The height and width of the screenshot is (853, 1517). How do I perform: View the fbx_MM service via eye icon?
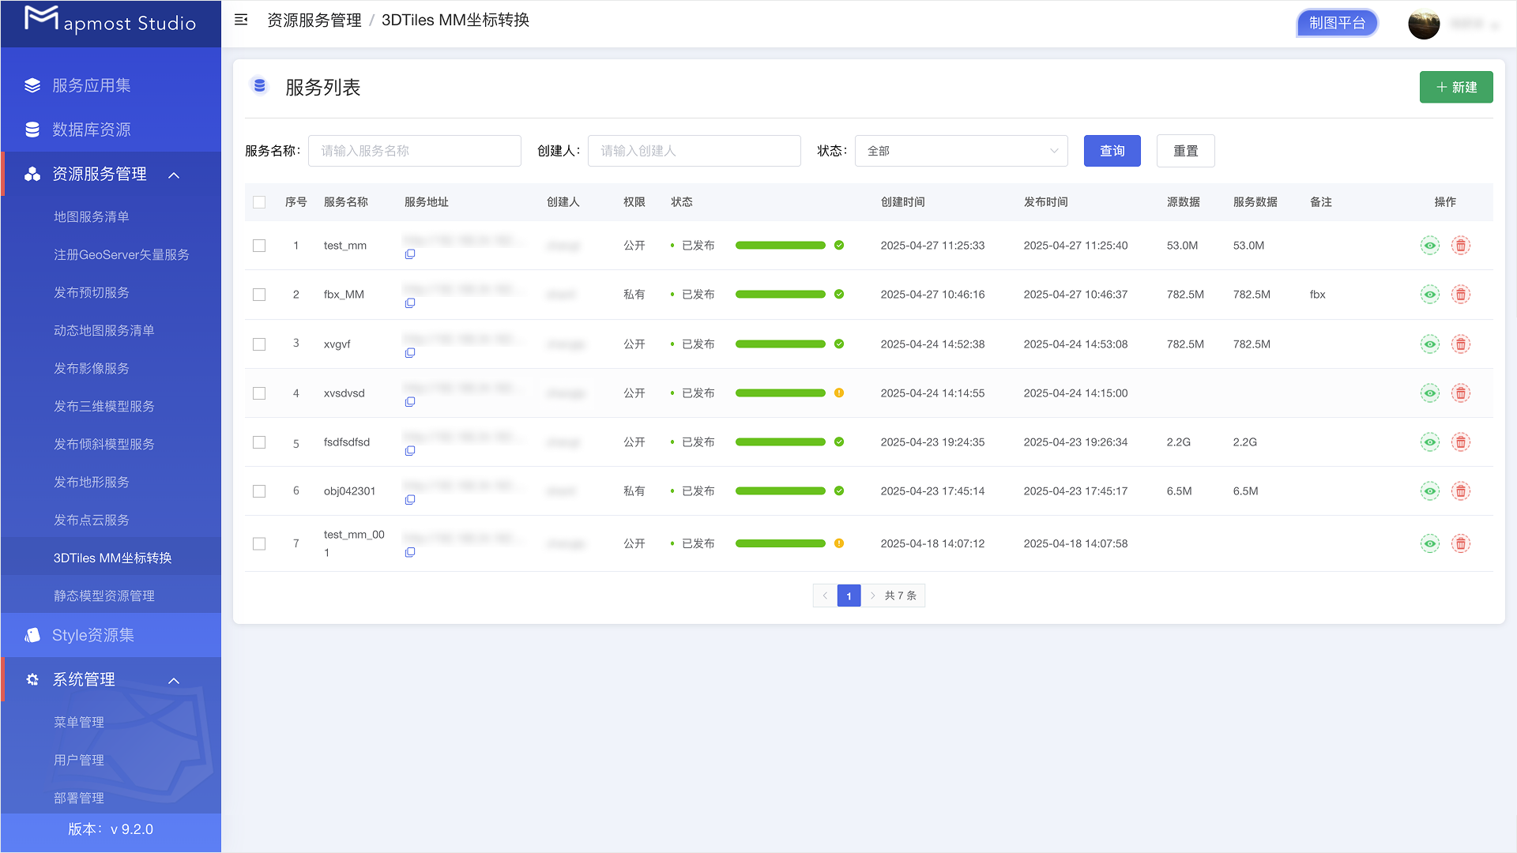point(1429,295)
